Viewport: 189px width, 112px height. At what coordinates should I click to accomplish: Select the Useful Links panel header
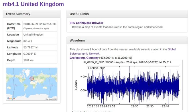(127, 14)
